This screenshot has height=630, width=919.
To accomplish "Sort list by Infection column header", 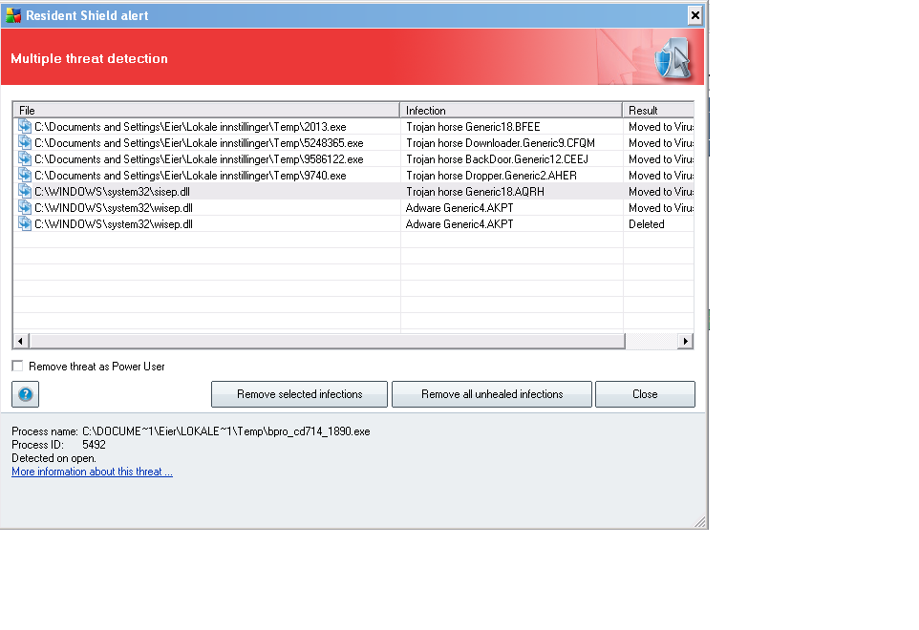I will click(511, 110).
